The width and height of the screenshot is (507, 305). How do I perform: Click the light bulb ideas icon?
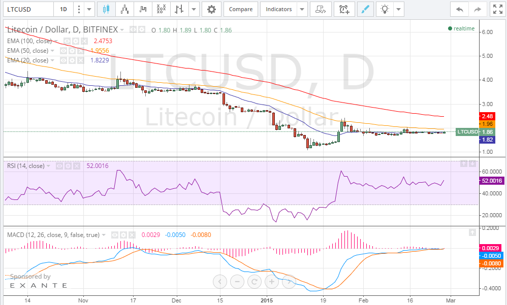click(x=384, y=9)
